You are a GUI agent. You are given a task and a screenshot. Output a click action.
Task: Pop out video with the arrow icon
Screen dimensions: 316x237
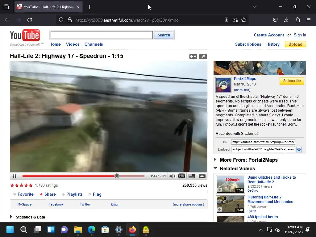click(x=203, y=56)
